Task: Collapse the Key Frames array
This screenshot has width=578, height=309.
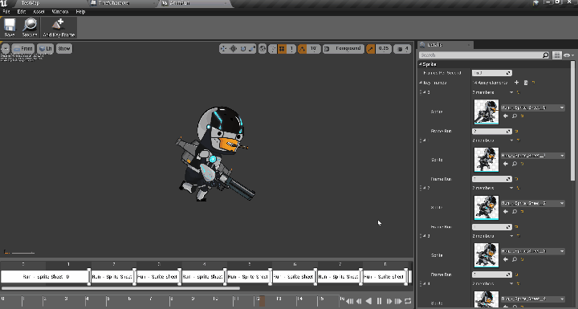Action: coord(421,83)
